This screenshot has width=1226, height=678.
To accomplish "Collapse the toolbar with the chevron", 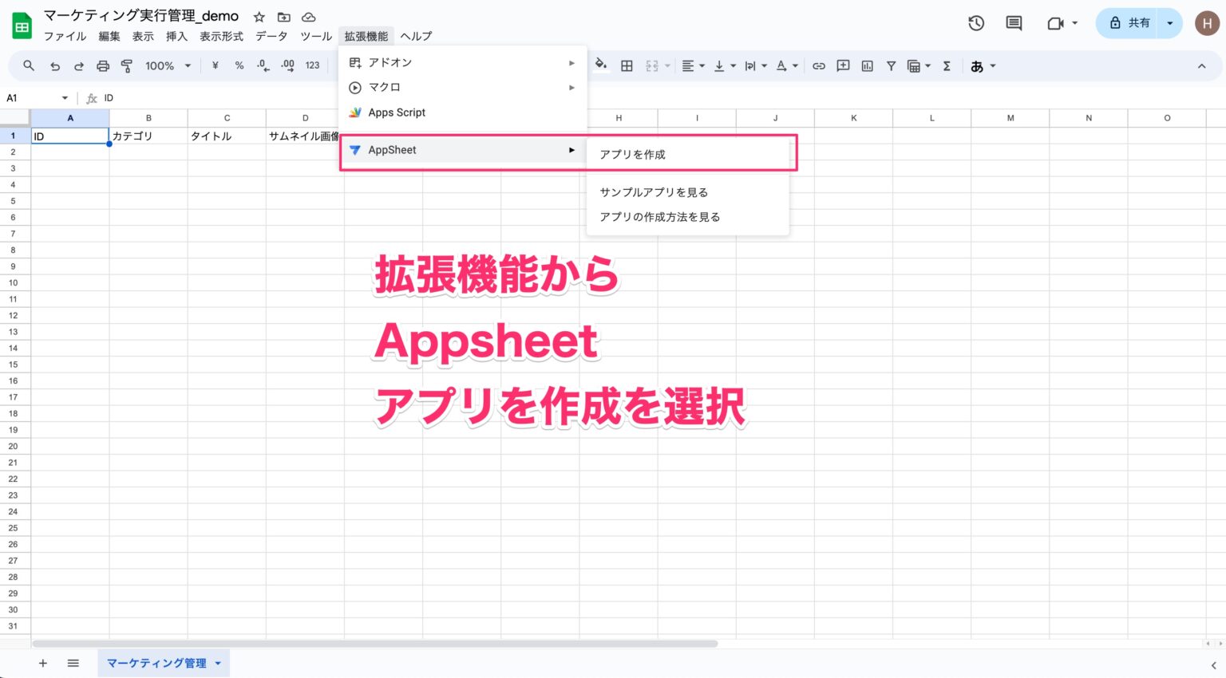I will click(x=1202, y=65).
